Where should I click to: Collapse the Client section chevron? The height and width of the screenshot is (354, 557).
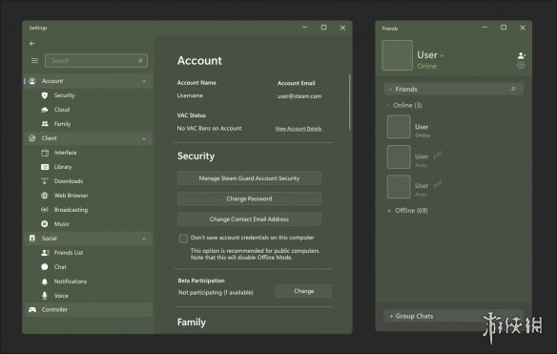coord(144,138)
